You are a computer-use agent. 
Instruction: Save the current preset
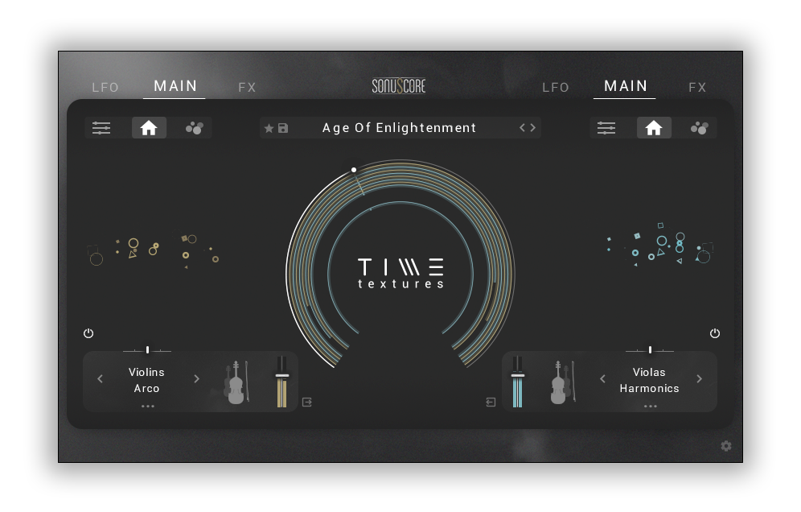[282, 127]
